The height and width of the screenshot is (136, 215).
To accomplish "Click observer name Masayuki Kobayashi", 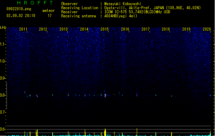I will [123, 4].
